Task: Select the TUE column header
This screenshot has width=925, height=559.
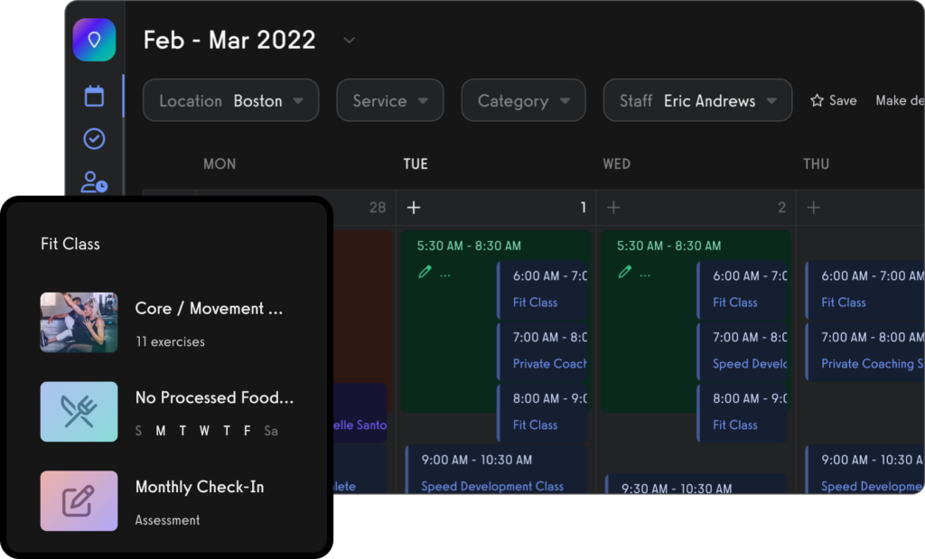Action: point(416,163)
